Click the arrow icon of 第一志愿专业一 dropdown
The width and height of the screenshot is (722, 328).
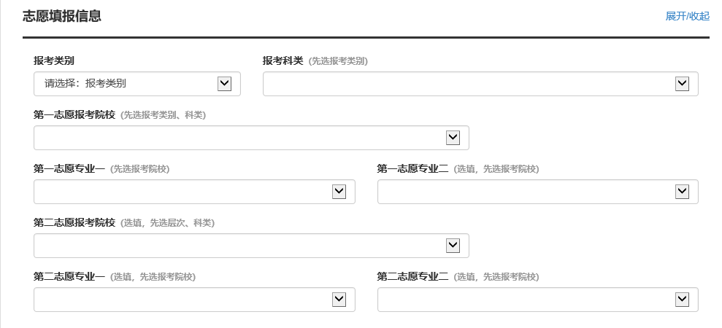(339, 192)
